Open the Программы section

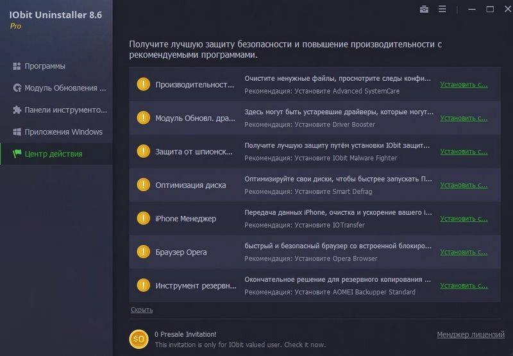pyautogui.click(x=56, y=66)
